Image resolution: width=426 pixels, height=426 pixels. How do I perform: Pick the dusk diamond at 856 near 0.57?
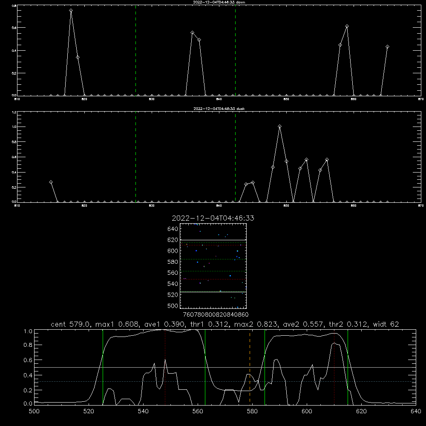327,159
